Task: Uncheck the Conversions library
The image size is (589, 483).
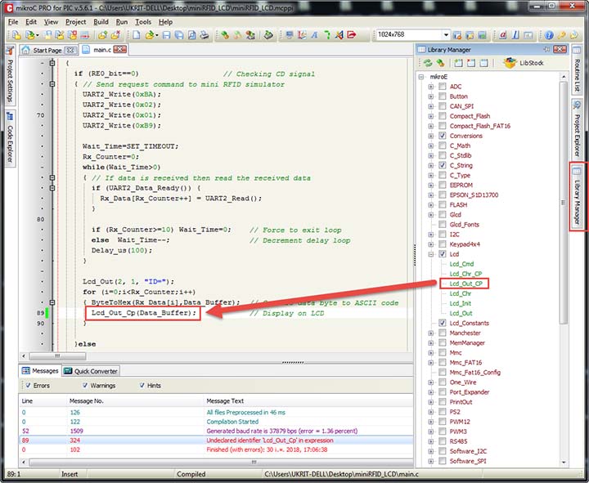Action: tap(443, 136)
